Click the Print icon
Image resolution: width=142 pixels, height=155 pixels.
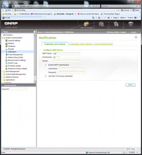point(108,18)
